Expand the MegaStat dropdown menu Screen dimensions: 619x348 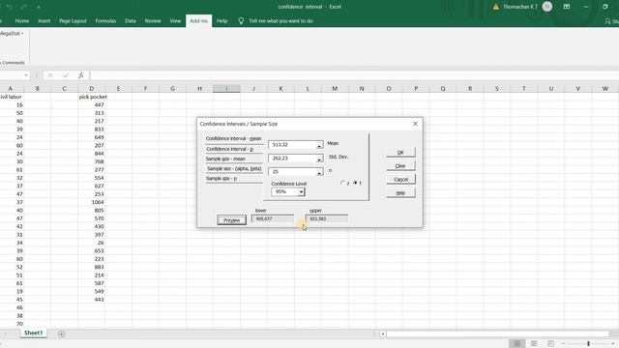point(22,34)
